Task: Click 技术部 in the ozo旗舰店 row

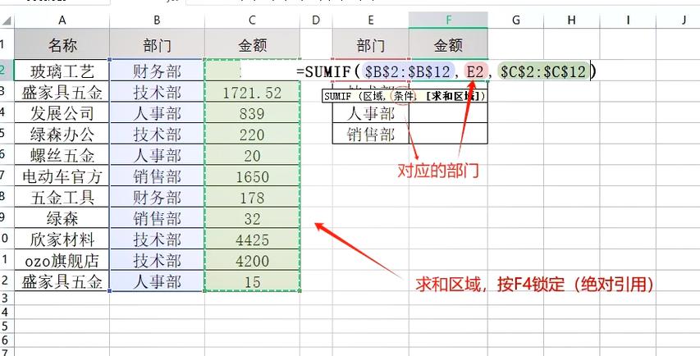Action: pyautogui.click(x=157, y=260)
